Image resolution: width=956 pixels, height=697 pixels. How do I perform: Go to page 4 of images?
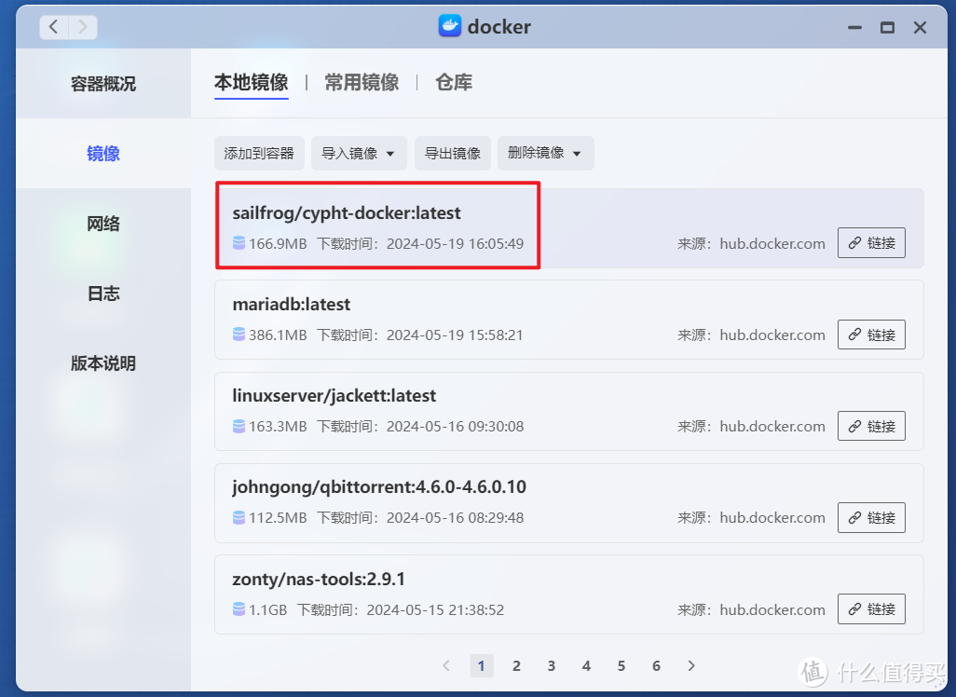[x=586, y=665]
